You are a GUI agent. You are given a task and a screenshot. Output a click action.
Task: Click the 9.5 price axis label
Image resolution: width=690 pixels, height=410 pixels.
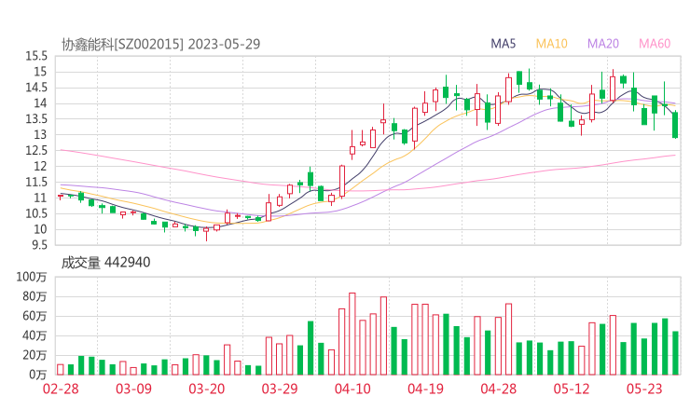39,245
